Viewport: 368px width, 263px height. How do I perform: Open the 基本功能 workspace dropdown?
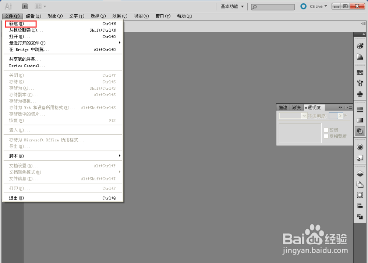pos(232,7)
